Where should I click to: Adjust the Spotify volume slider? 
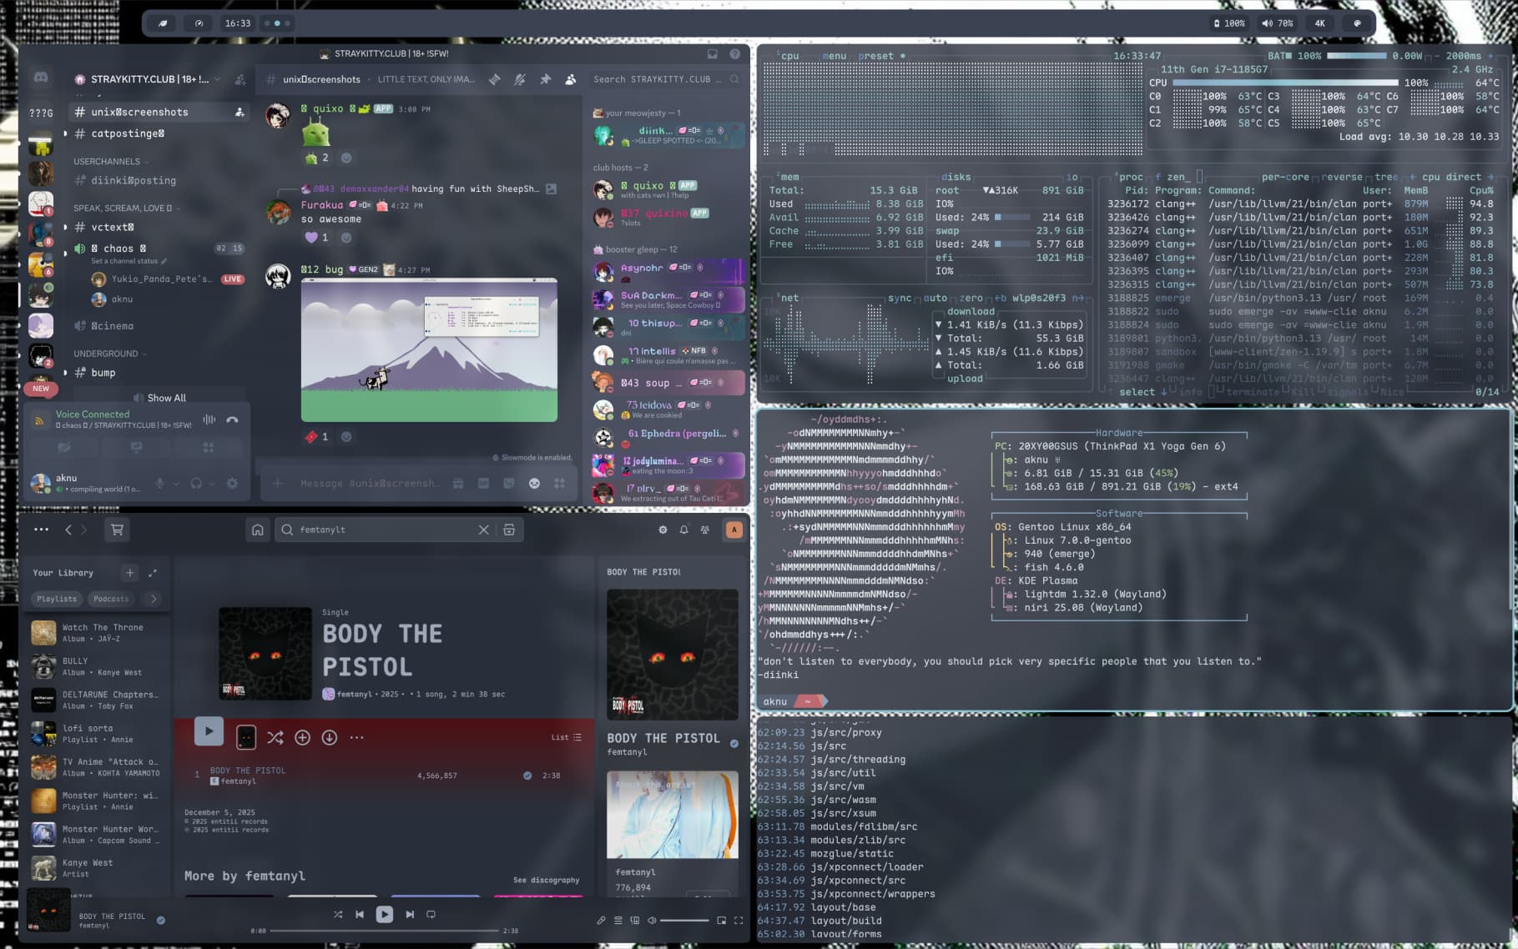pos(684,921)
